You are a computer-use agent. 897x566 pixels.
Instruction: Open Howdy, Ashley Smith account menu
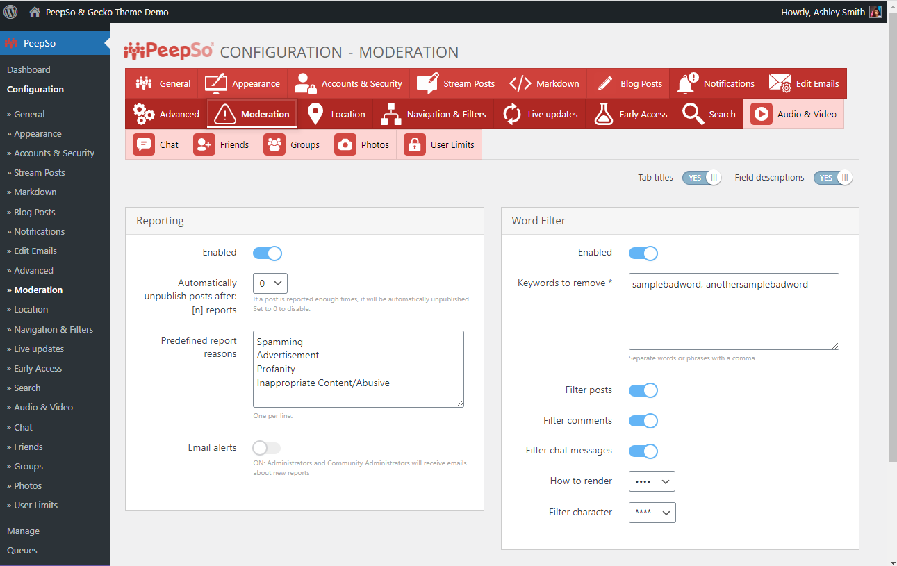831,12
